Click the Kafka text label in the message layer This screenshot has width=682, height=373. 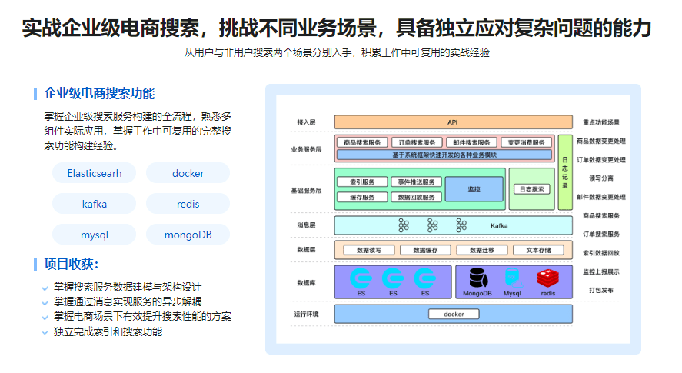tap(499, 225)
